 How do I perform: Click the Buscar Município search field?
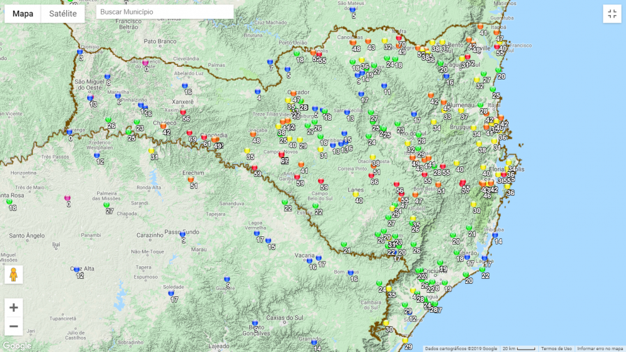[x=165, y=12]
